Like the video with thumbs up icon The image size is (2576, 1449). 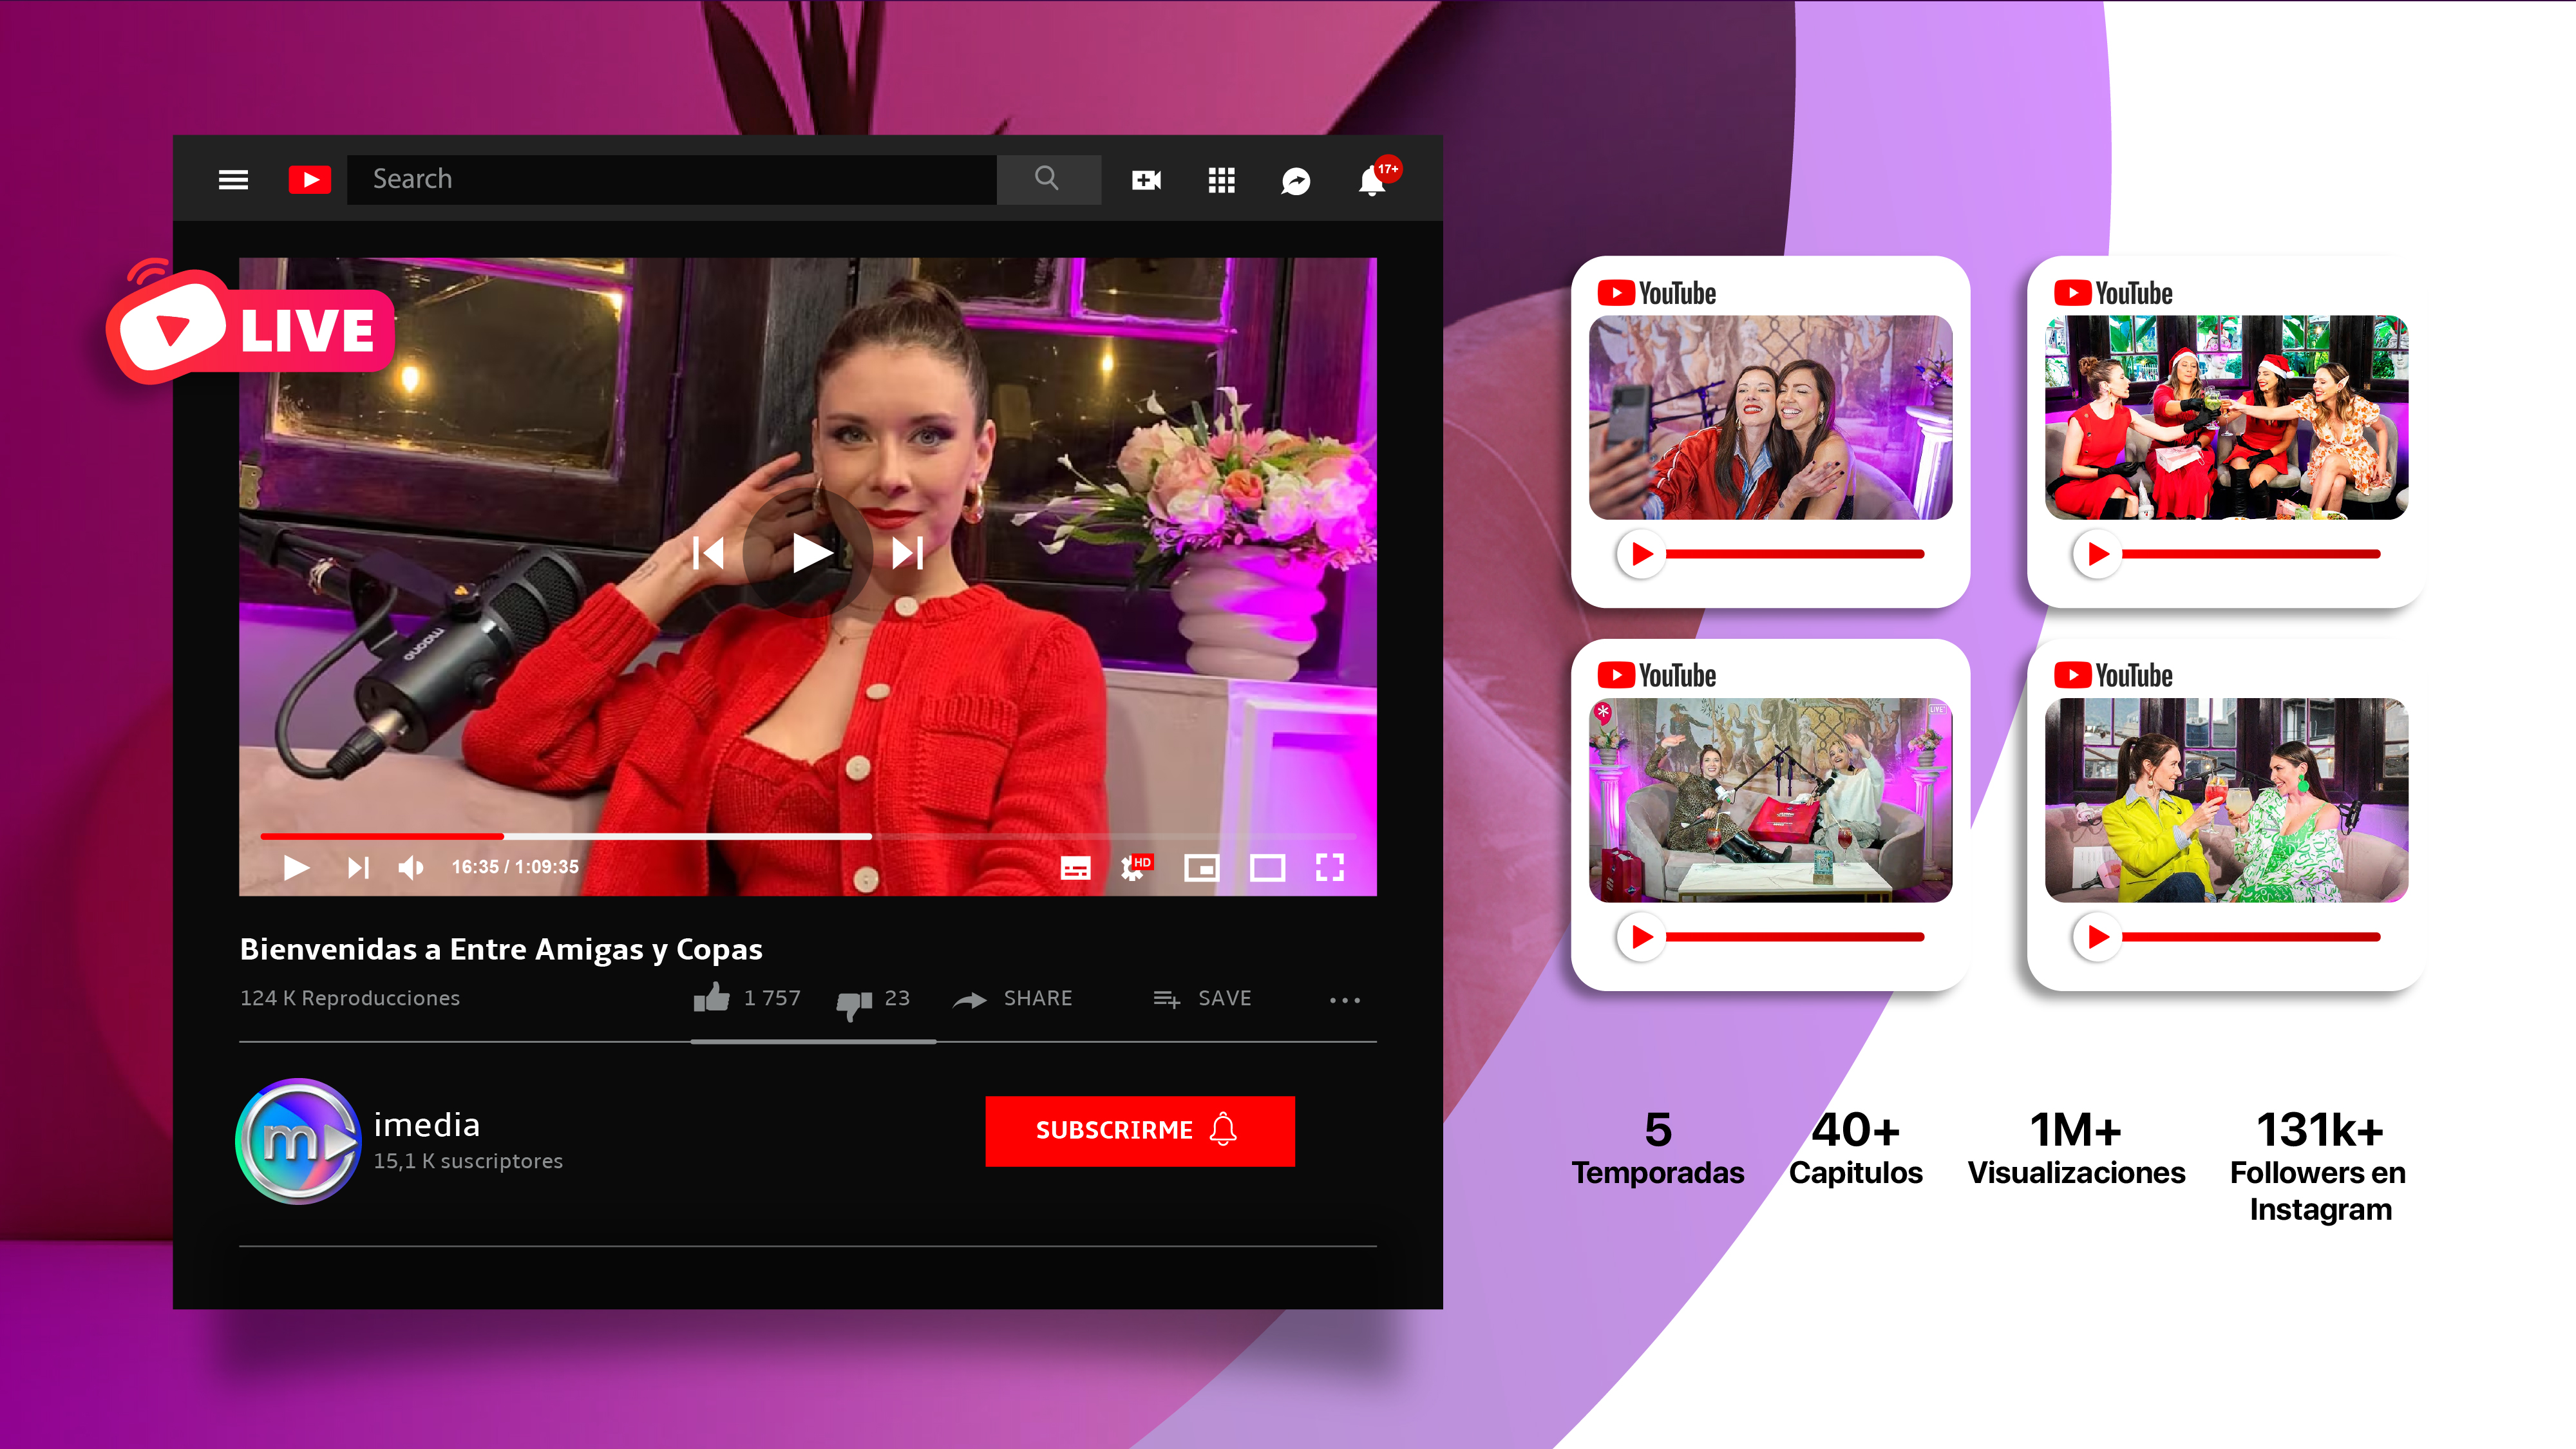[x=712, y=996]
